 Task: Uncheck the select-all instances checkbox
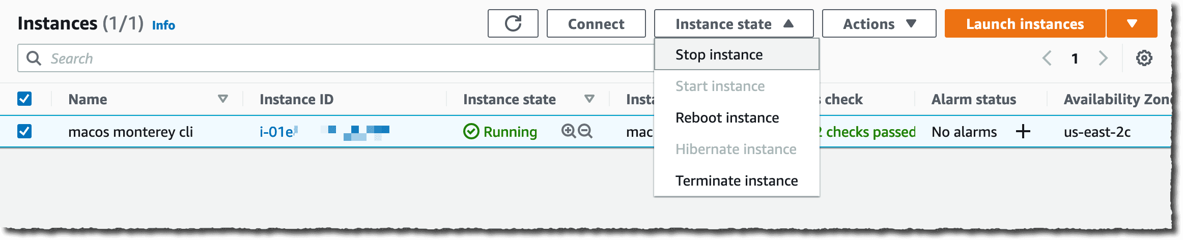click(24, 99)
